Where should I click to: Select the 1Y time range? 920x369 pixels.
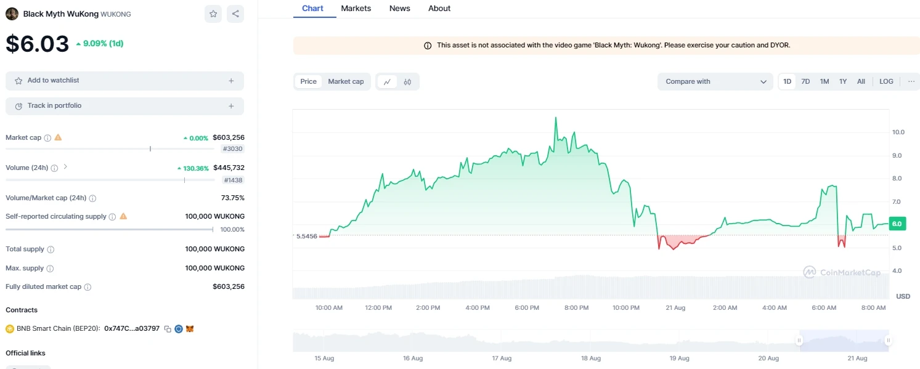843,82
